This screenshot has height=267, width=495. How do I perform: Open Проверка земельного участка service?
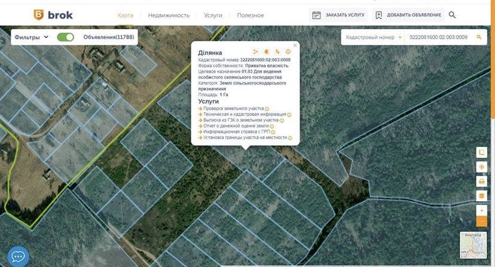(233, 109)
